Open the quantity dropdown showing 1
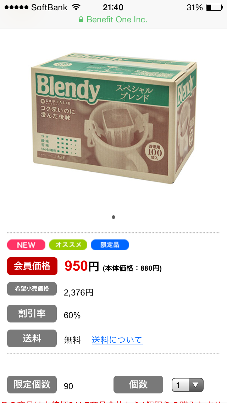The width and height of the screenshot is (227, 403). (x=188, y=385)
